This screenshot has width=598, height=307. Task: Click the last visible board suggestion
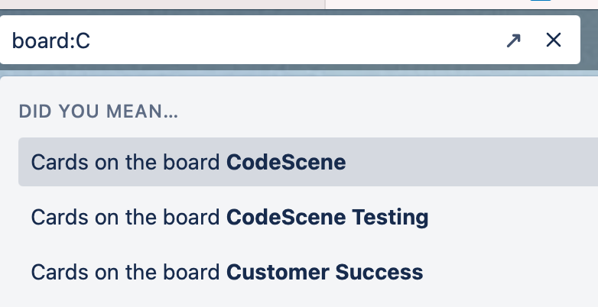pos(226,272)
